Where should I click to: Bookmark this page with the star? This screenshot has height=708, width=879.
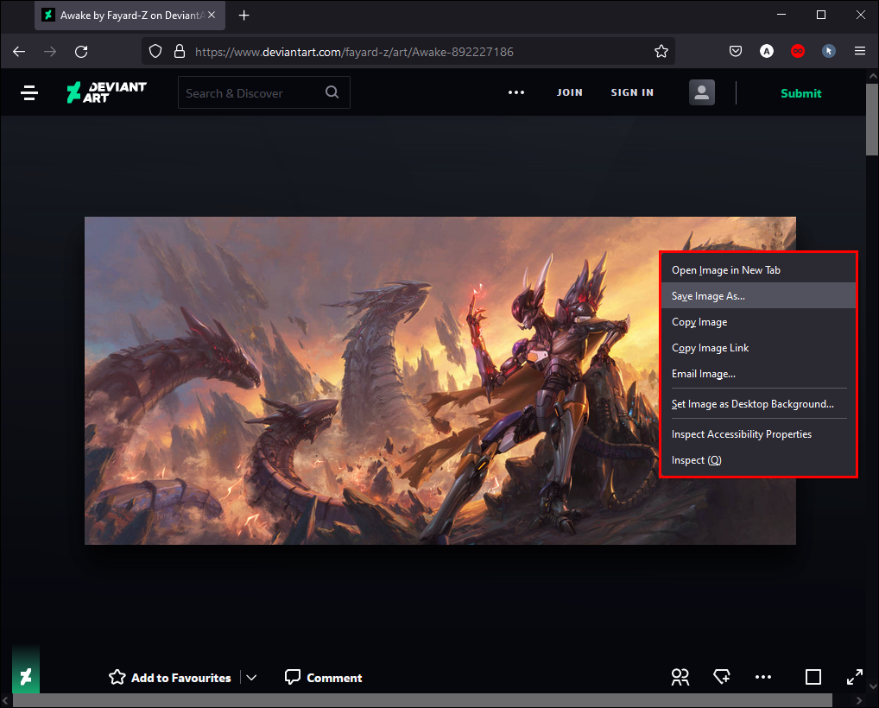(661, 52)
